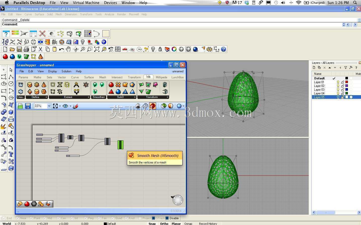Open the Rhino command history dropdown arrow
361x225 pixels.
(344, 25)
